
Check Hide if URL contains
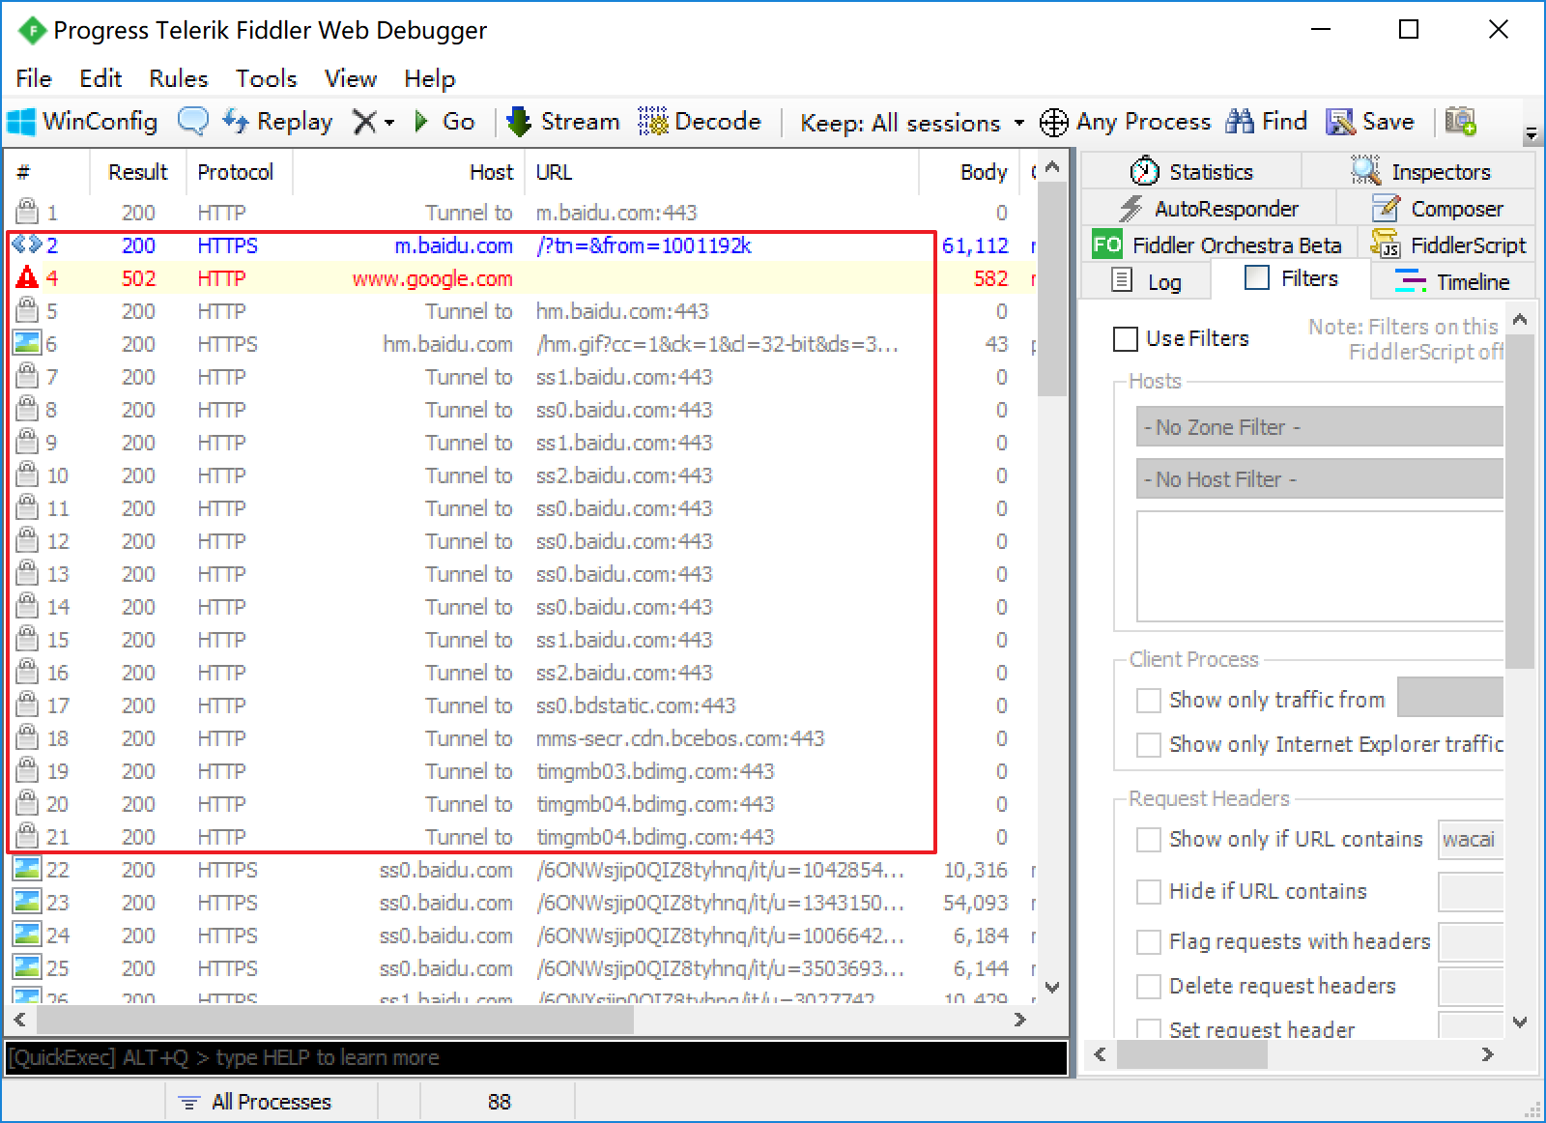click(1149, 891)
